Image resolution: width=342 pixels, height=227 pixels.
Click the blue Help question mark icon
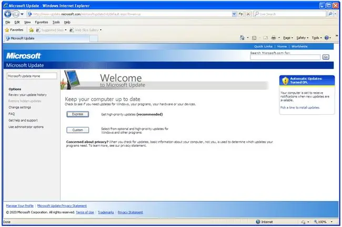(327, 38)
